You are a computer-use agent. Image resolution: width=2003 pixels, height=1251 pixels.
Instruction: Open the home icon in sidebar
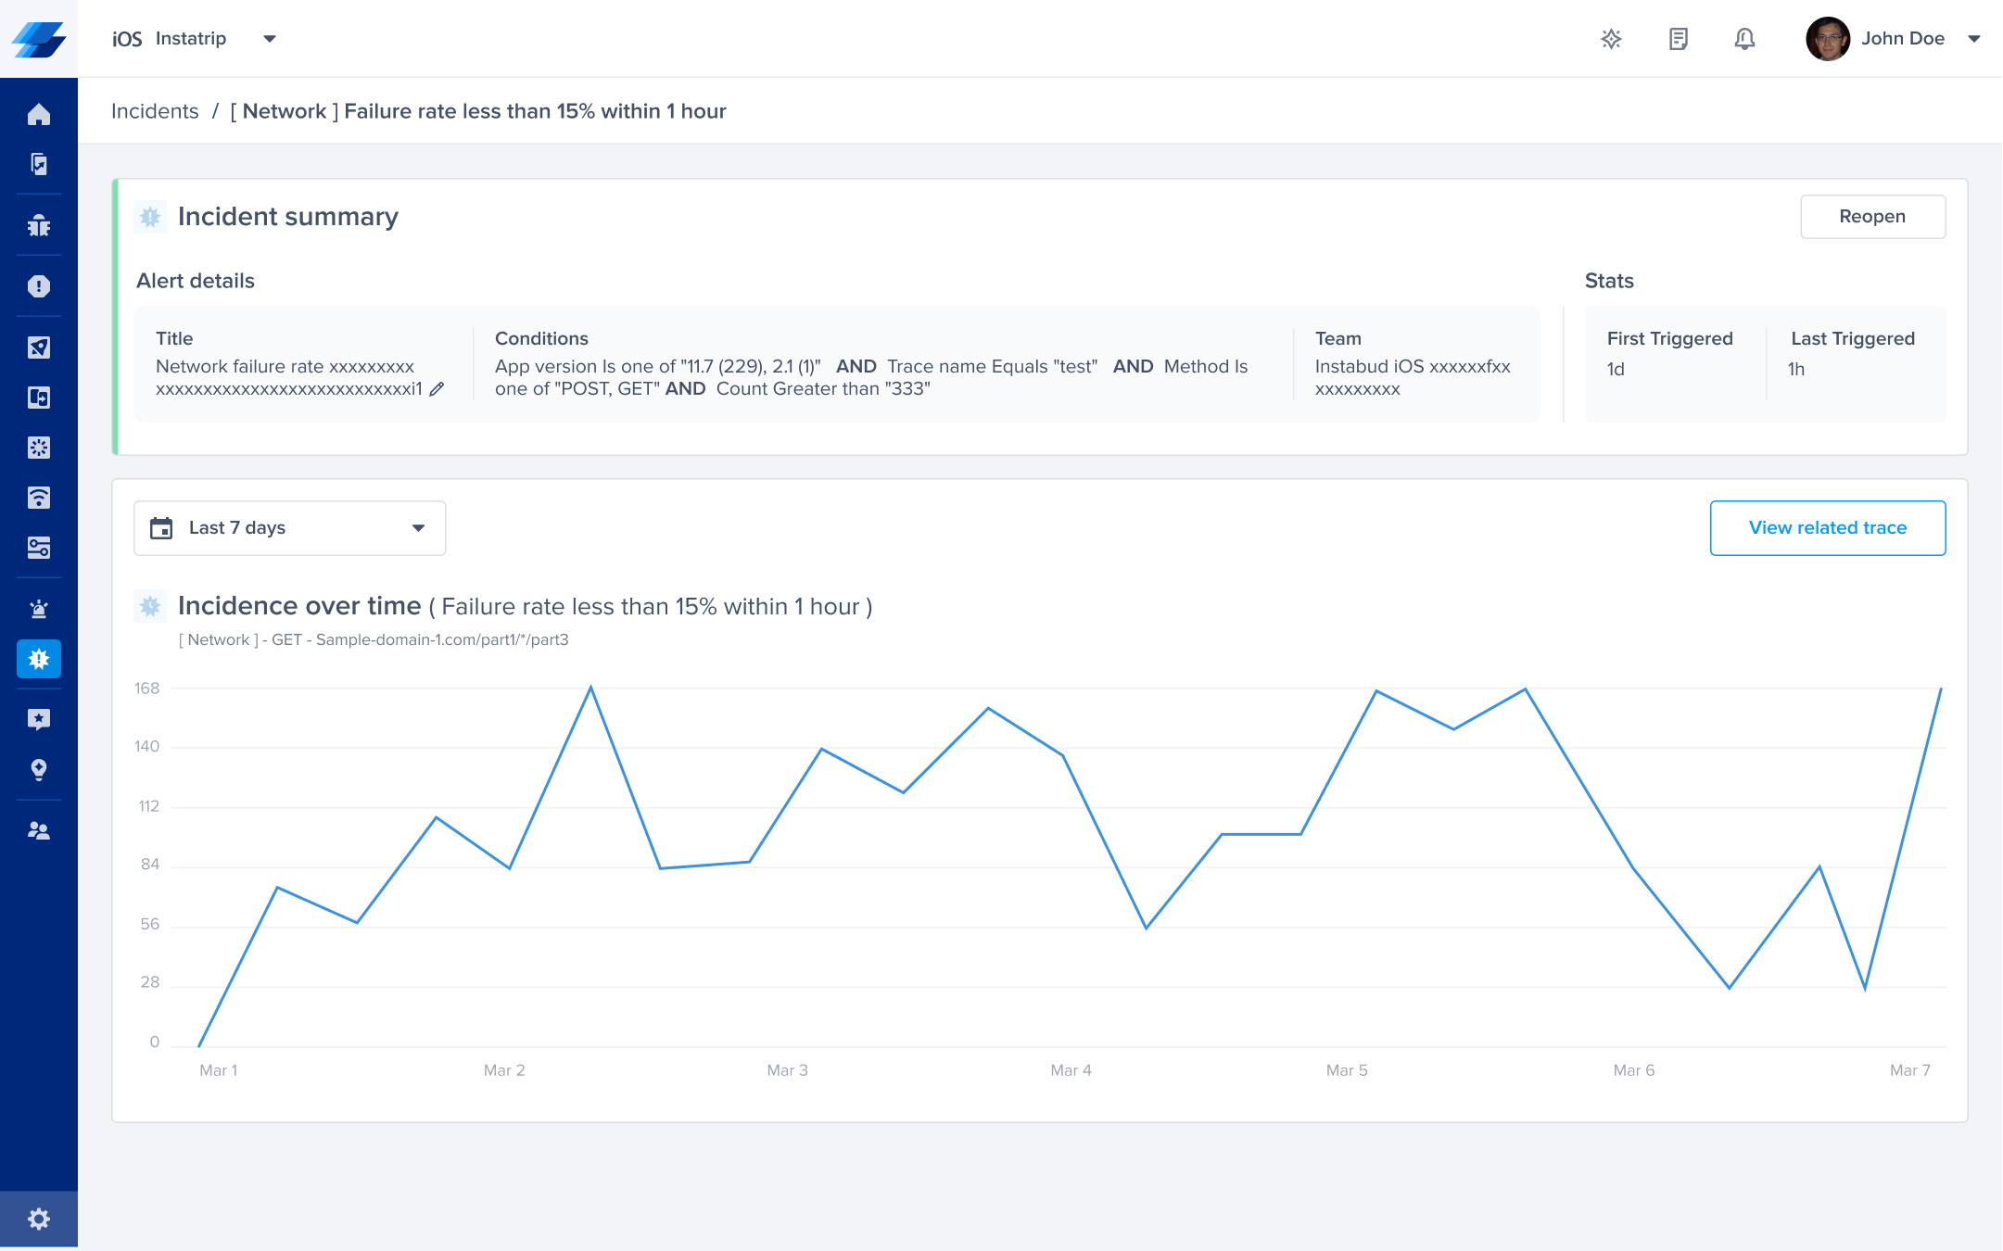[39, 115]
